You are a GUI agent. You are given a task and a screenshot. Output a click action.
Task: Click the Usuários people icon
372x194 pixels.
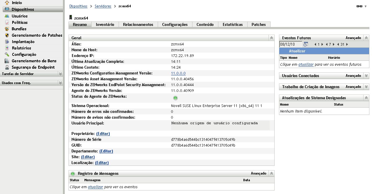[x=7, y=16]
